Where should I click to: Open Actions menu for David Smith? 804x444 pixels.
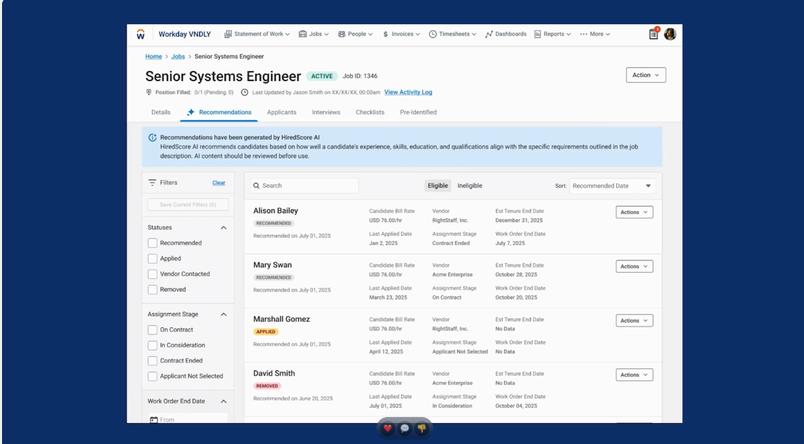click(x=634, y=375)
